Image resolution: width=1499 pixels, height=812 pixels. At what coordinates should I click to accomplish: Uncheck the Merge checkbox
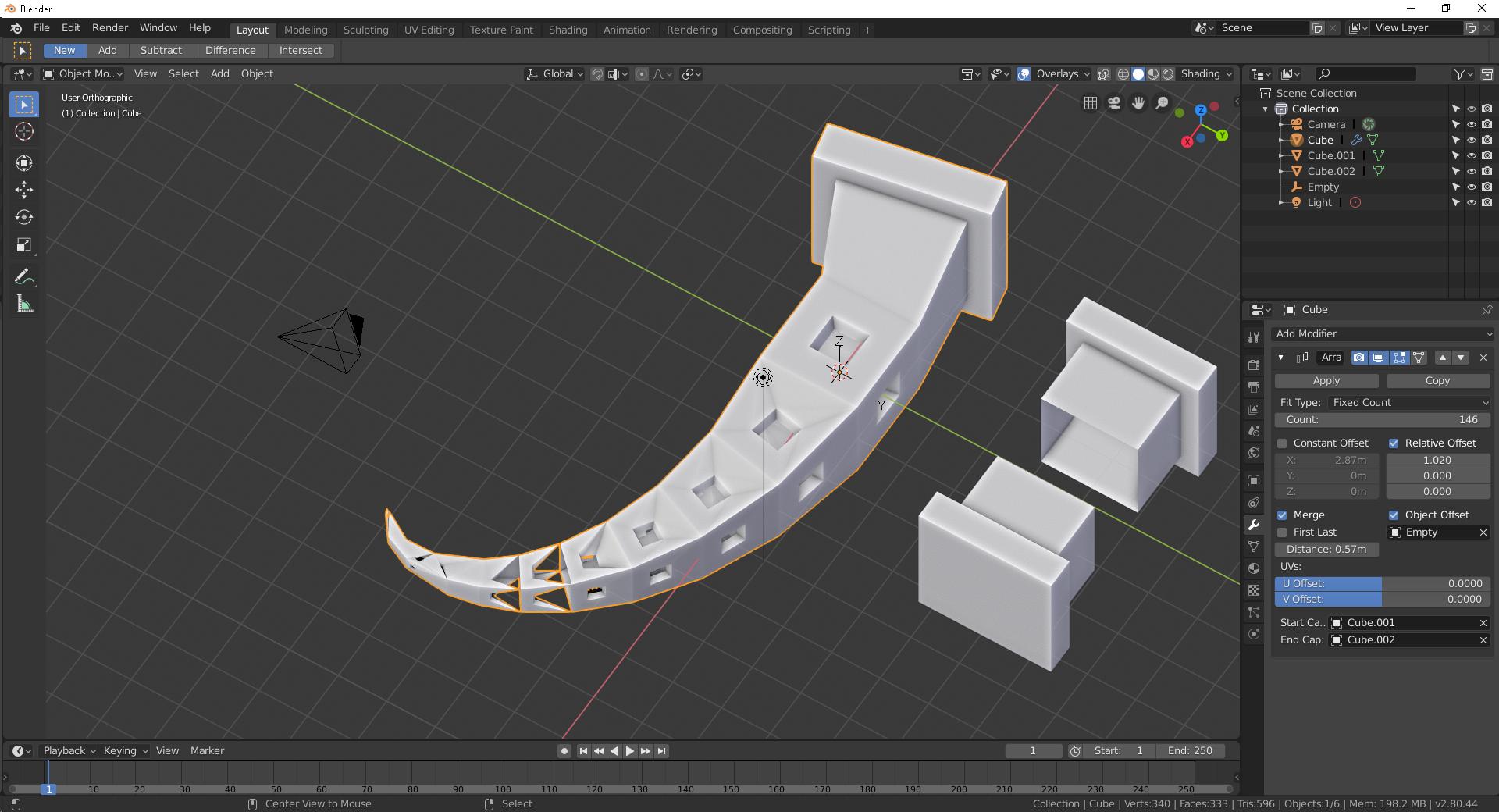[x=1282, y=515]
